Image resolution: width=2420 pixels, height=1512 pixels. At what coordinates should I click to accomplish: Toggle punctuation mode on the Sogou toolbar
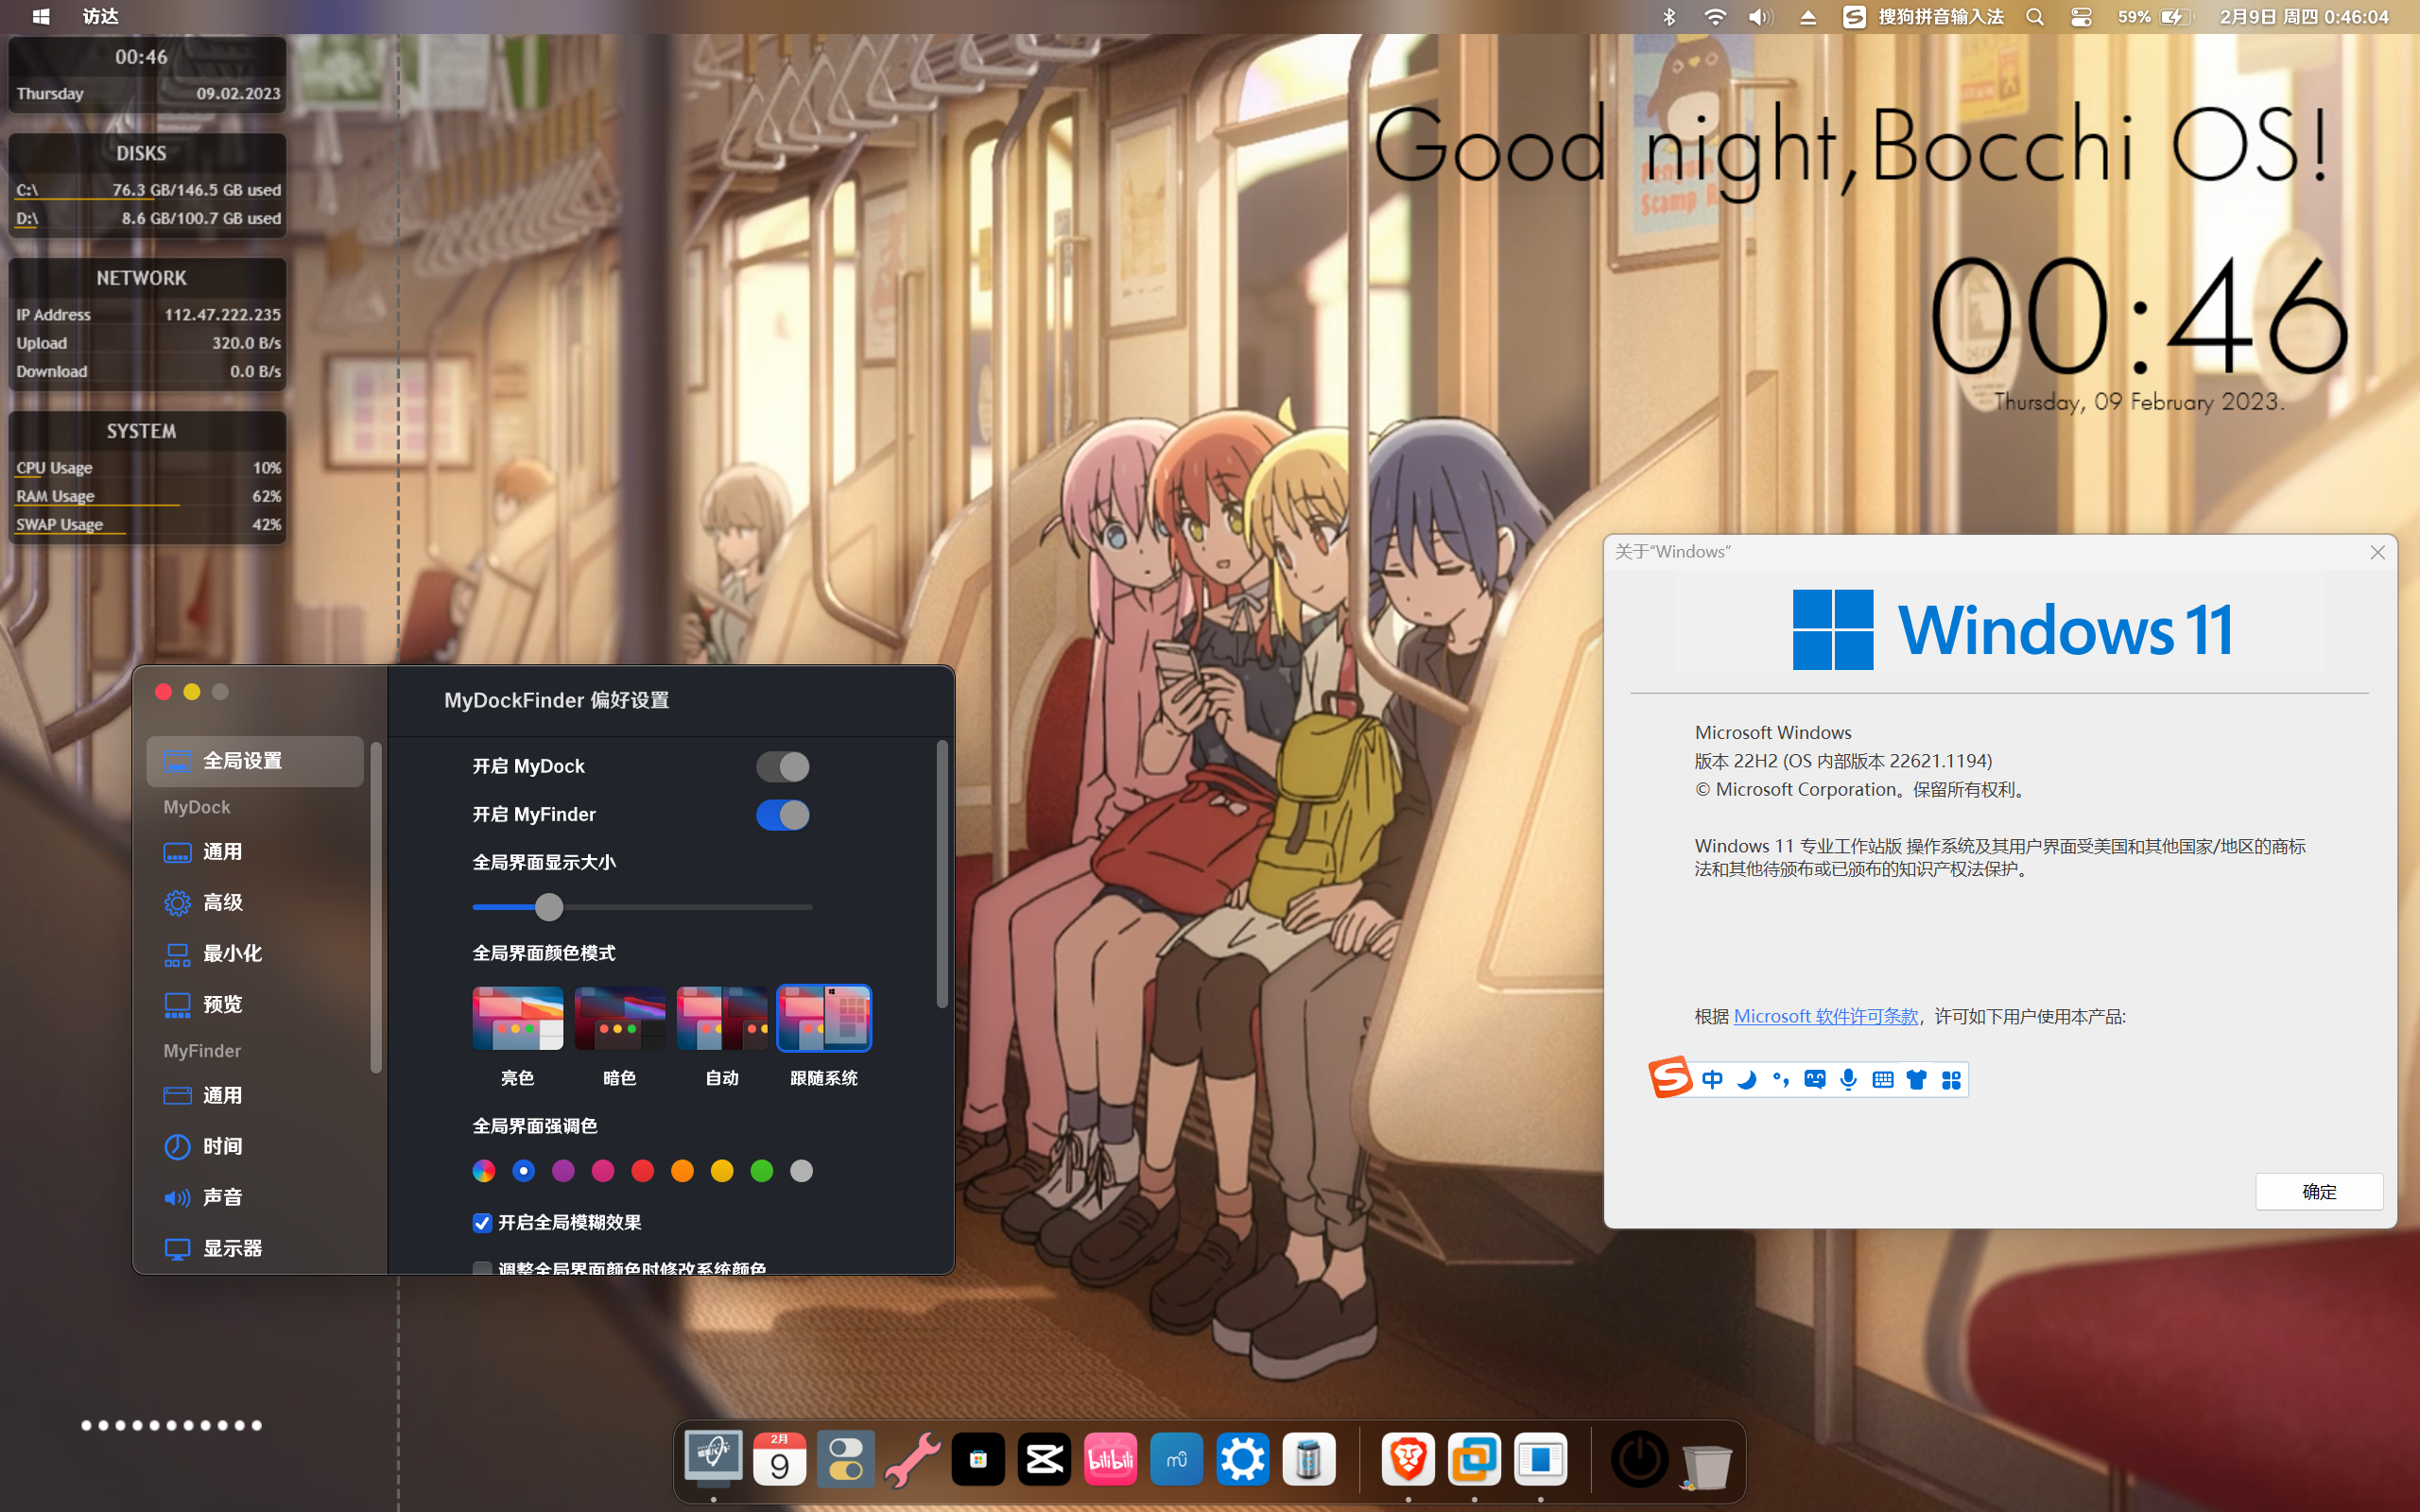(1780, 1080)
